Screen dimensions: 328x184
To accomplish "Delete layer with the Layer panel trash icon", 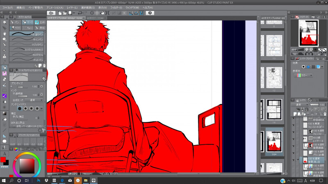I will (x=325, y=114).
